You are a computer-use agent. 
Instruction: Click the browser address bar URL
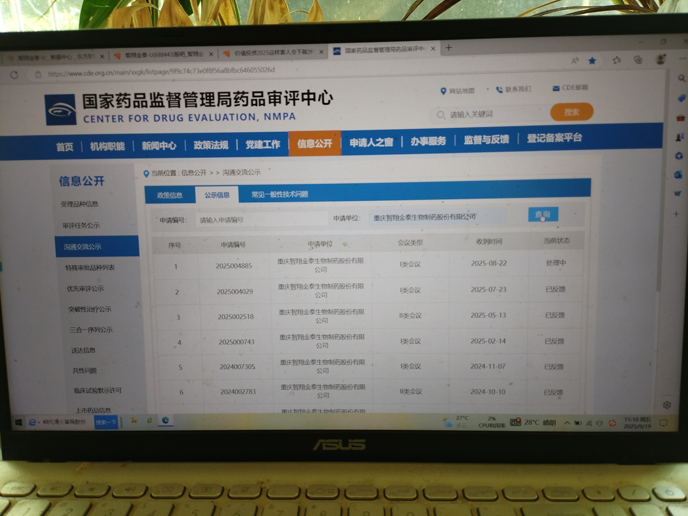161,72
